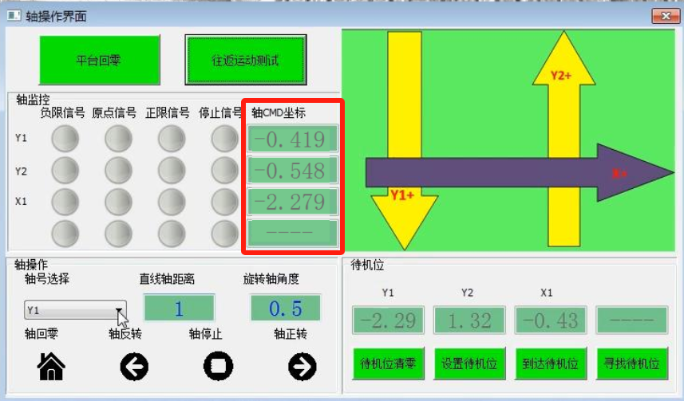Screen dimensions: 684x401
Task: Click Y1 negative limit signal indicator
Action: 65,140
